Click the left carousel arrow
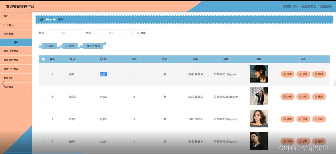The image size is (336, 154). click(x=3, y=83)
